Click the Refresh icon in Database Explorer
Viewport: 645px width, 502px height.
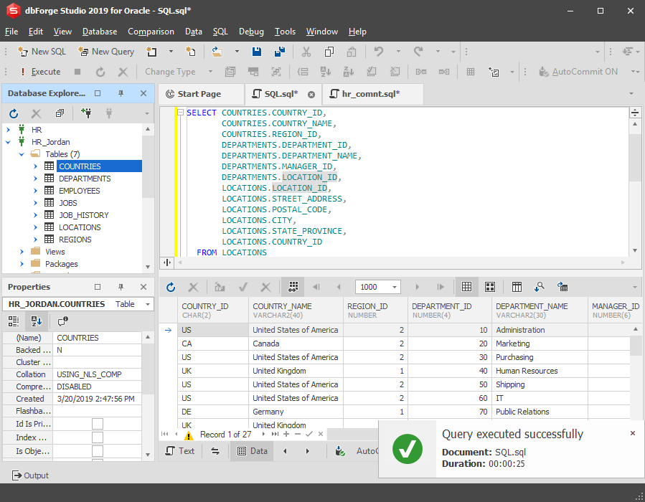pos(14,113)
